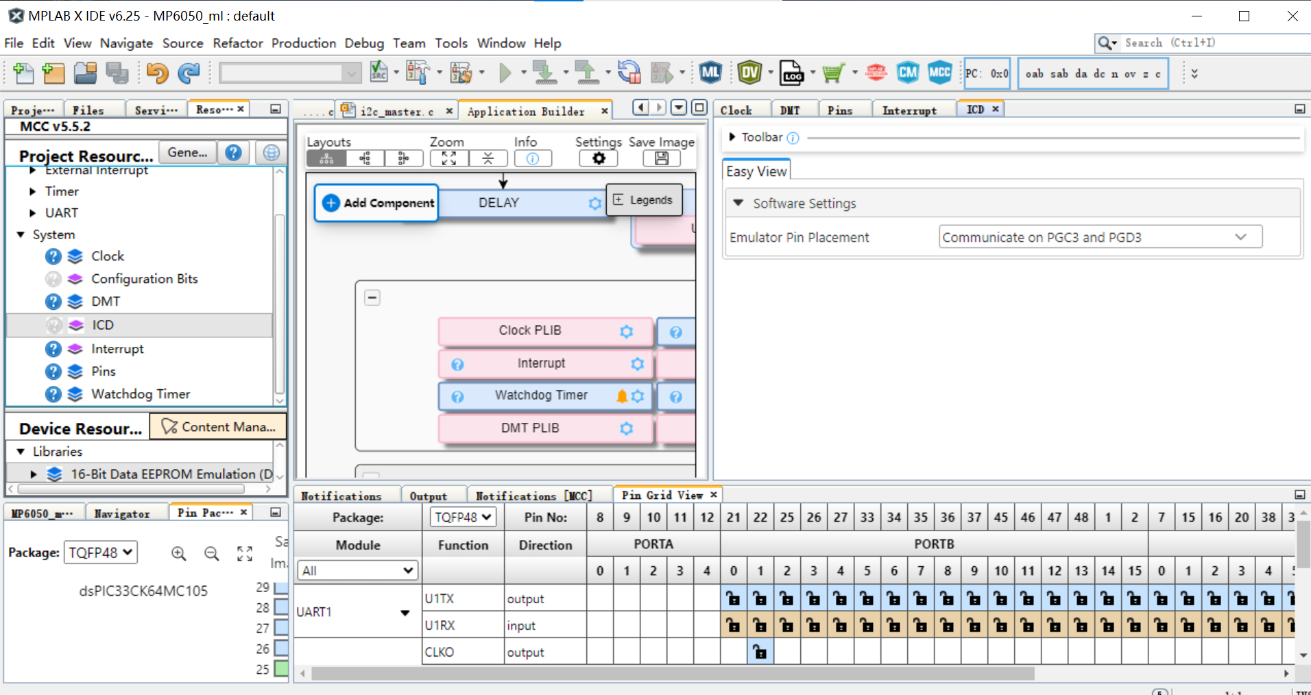Click the bell icon on Watchdog Timer
Viewport: 1311px width, 695px height.
click(622, 396)
